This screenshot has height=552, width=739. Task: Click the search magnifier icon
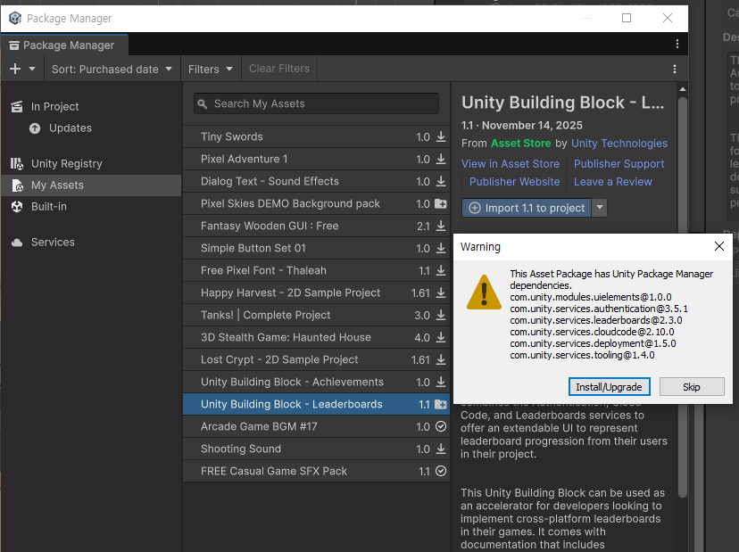pyautogui.click(x=203, y=103)
